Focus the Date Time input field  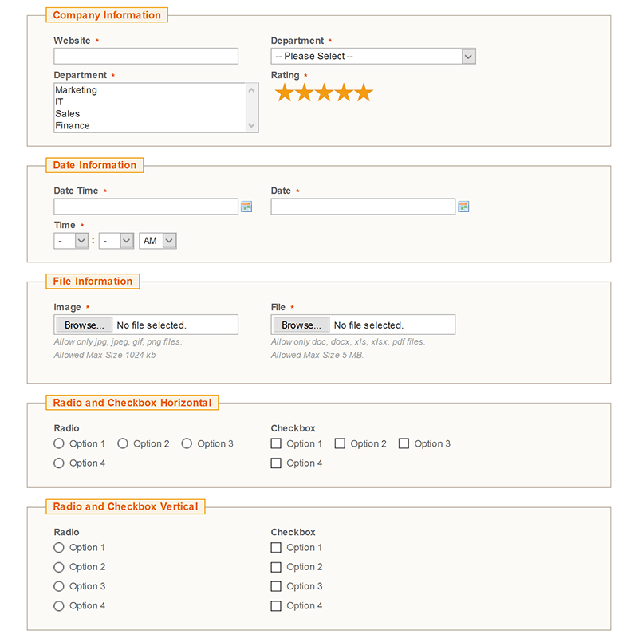[146, 207]
